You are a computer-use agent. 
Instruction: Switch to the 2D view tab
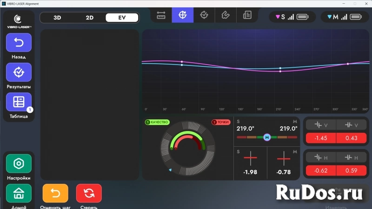click(x=90, y=18)
